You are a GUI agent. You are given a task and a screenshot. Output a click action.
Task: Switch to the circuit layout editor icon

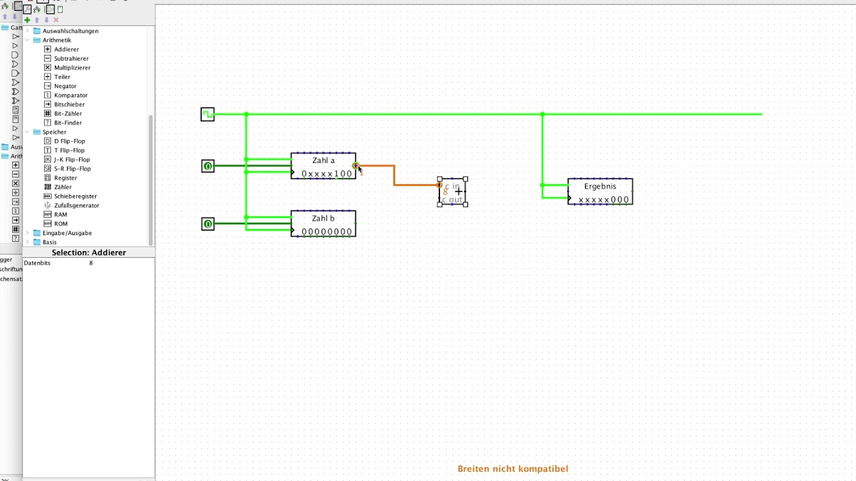coord(50,9)
